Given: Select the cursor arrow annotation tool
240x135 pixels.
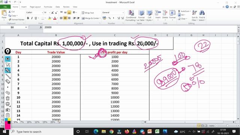Looking at the screenshot, I should click(x=7, y=64).
